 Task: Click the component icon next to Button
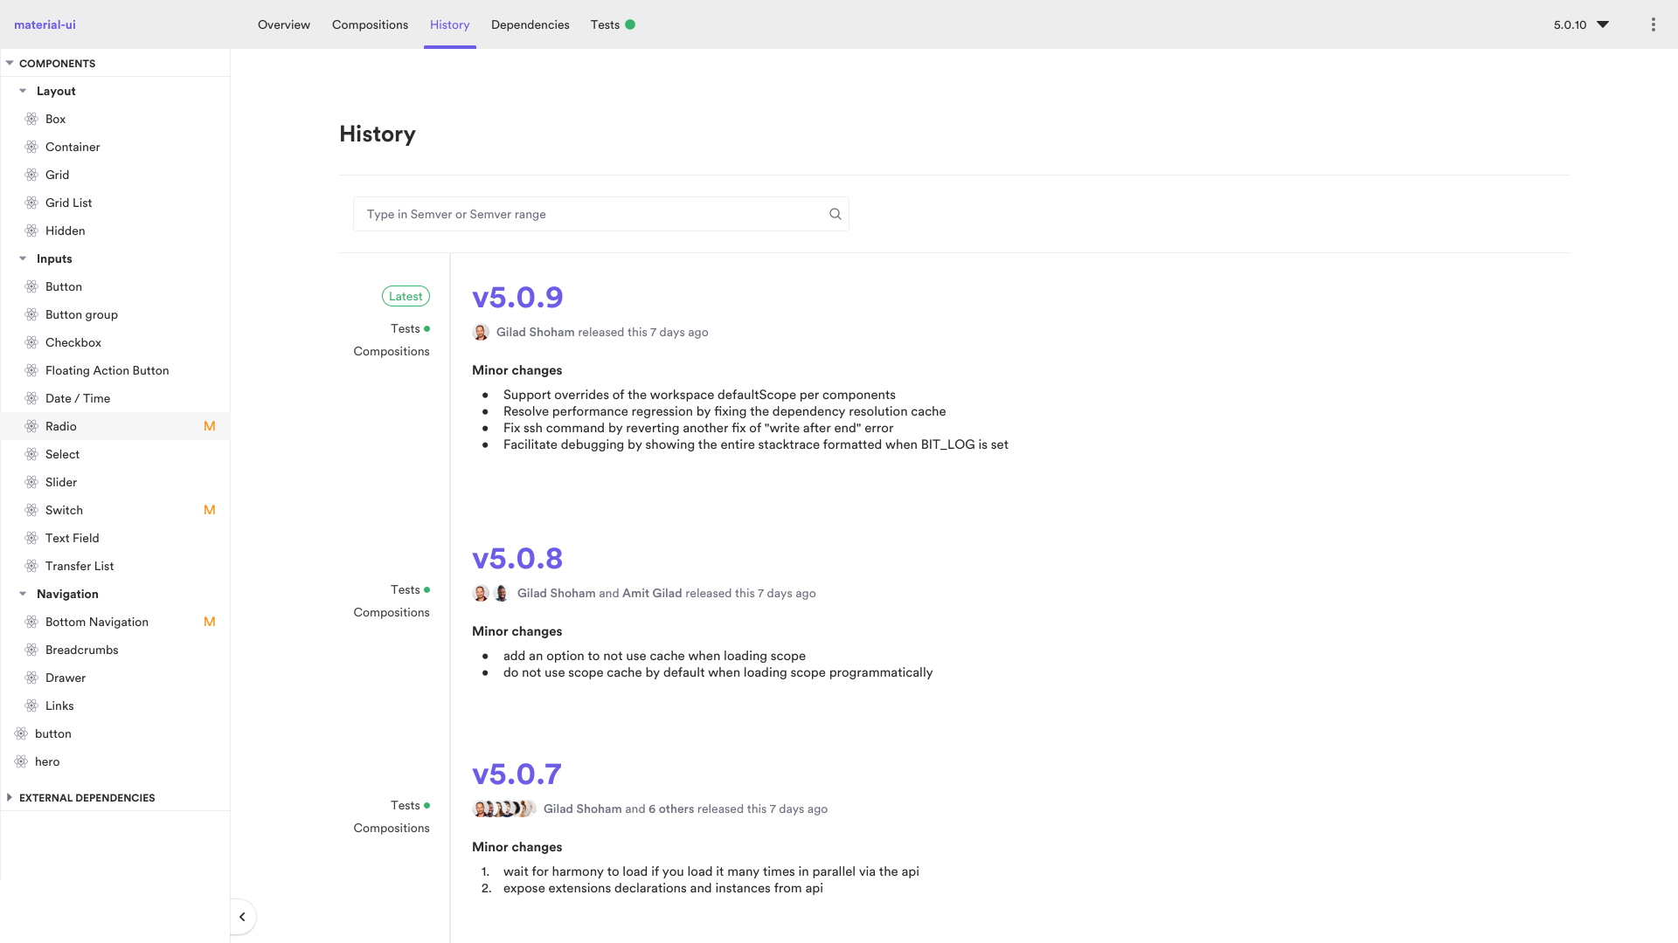(x=31, y=286)
